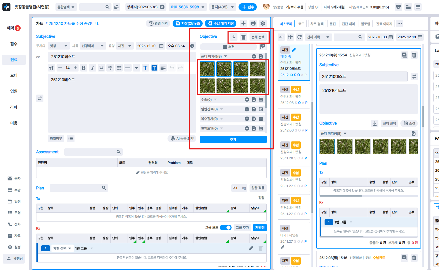Open the chart date calendar for 2025.12.10
This screenshot has height=270, width=439.
161,46
